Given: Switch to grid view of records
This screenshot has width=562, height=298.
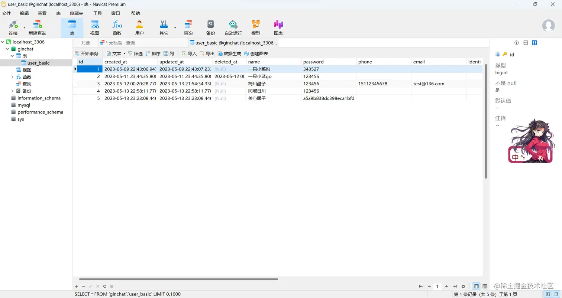Looking at the screenshot, I should 477,286.
